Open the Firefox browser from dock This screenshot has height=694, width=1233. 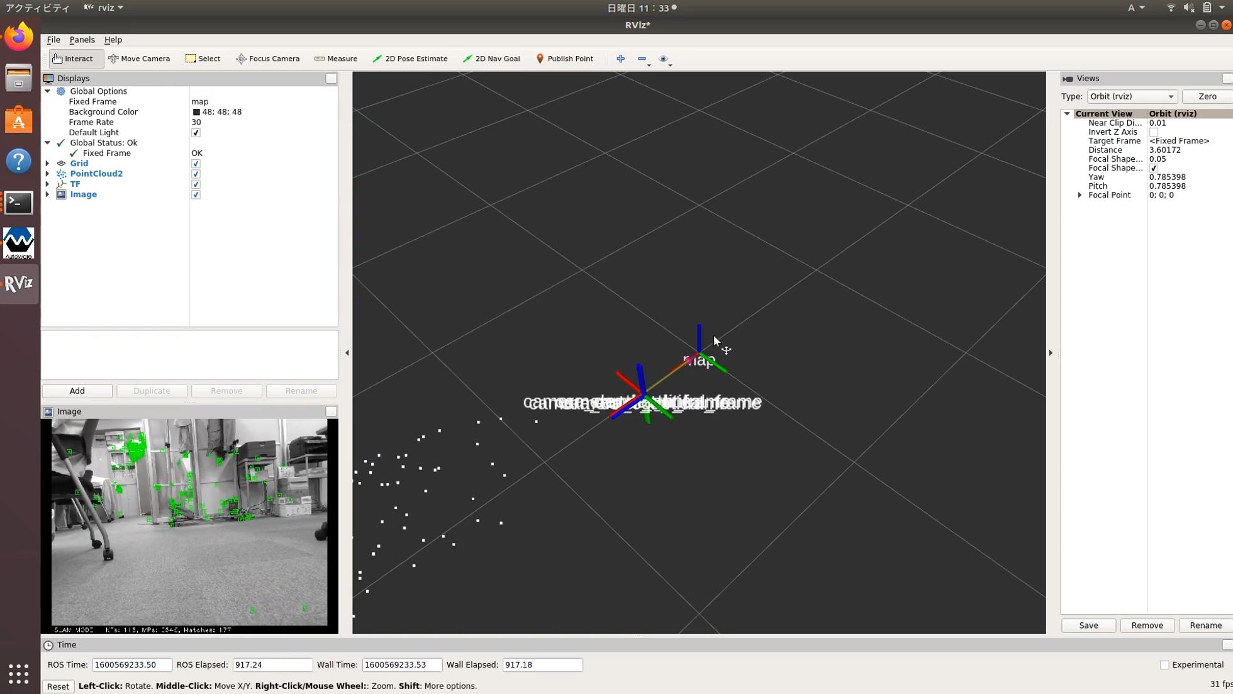point(19,37)
